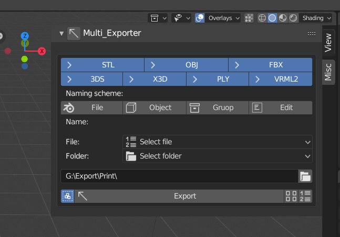
Task: Select solid shading mode
Action: tap(272, 18)
